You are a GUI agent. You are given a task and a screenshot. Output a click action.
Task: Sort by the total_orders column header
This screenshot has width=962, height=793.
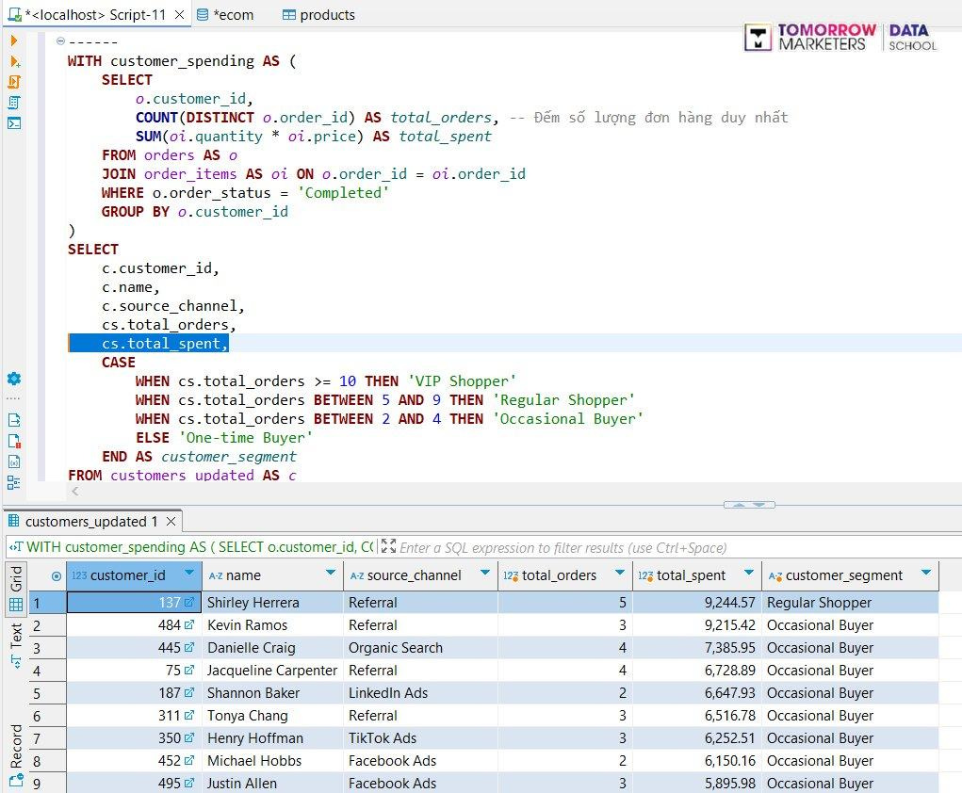coord(559,575)
